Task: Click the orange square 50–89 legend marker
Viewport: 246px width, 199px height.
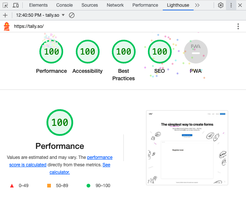Action: pyautogui.click(x=49, y=186)
